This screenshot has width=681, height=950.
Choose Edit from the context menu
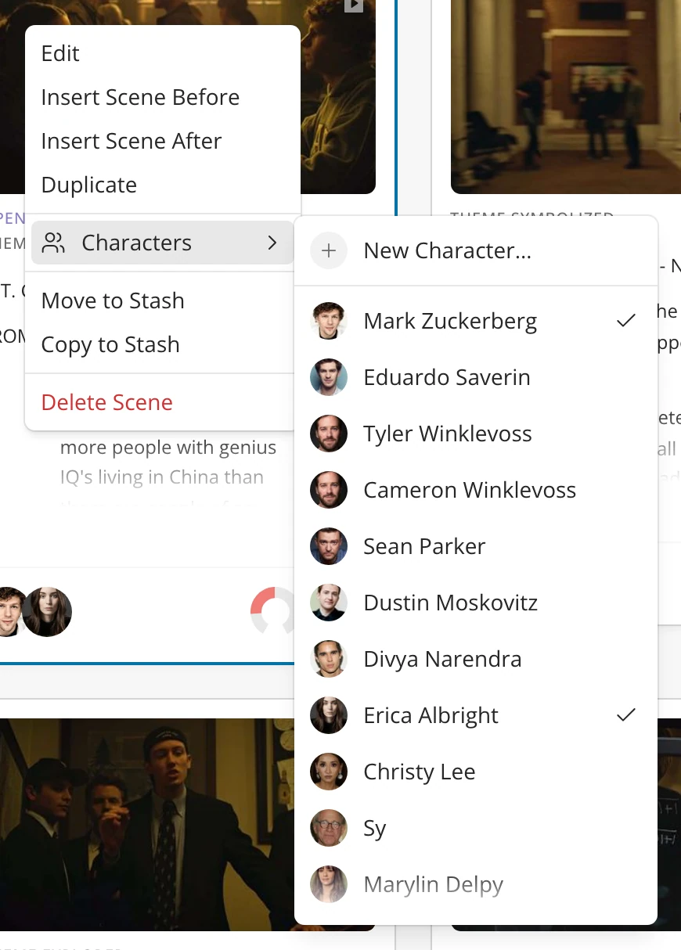(x=163, y=53)
